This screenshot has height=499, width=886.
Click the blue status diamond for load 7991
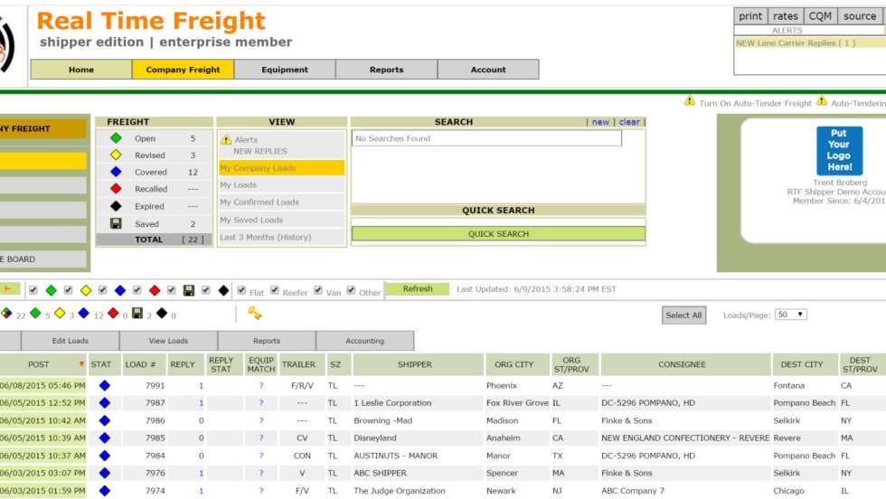(x=104, y=385)
